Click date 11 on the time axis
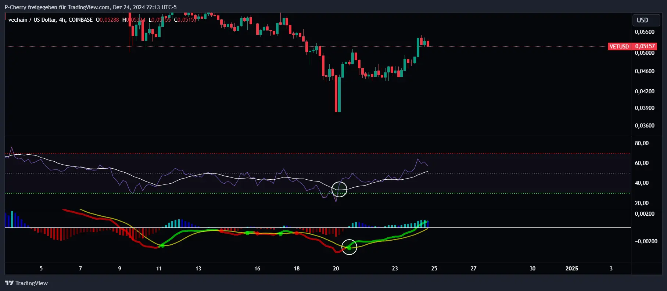The height and width of the screenshot is (291, 667). click(x=159, y=269)
